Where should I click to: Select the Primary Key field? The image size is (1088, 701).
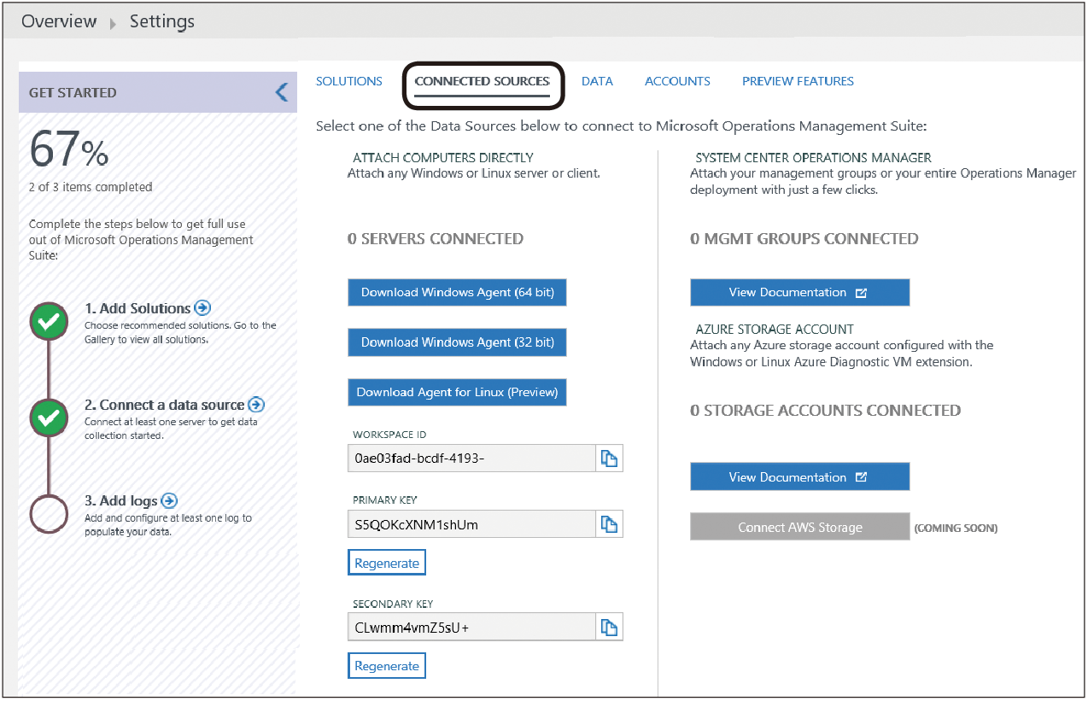click(472, 524)
